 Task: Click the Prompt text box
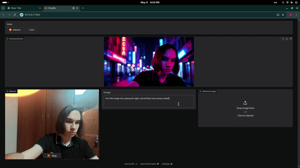(x=149, y=101)
